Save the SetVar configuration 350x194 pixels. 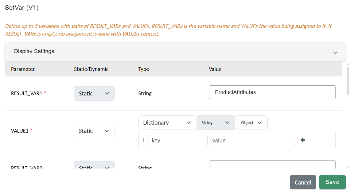(x=332, y=182)
